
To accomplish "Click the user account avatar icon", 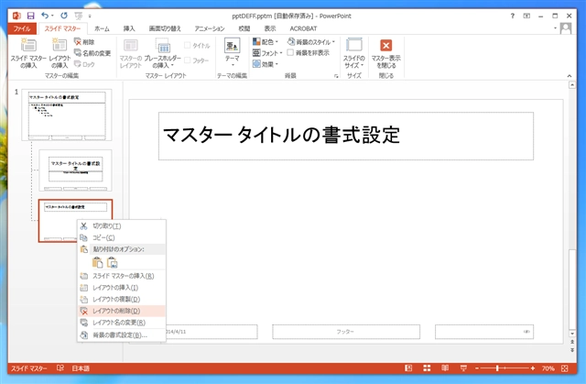I will point(566,28).
